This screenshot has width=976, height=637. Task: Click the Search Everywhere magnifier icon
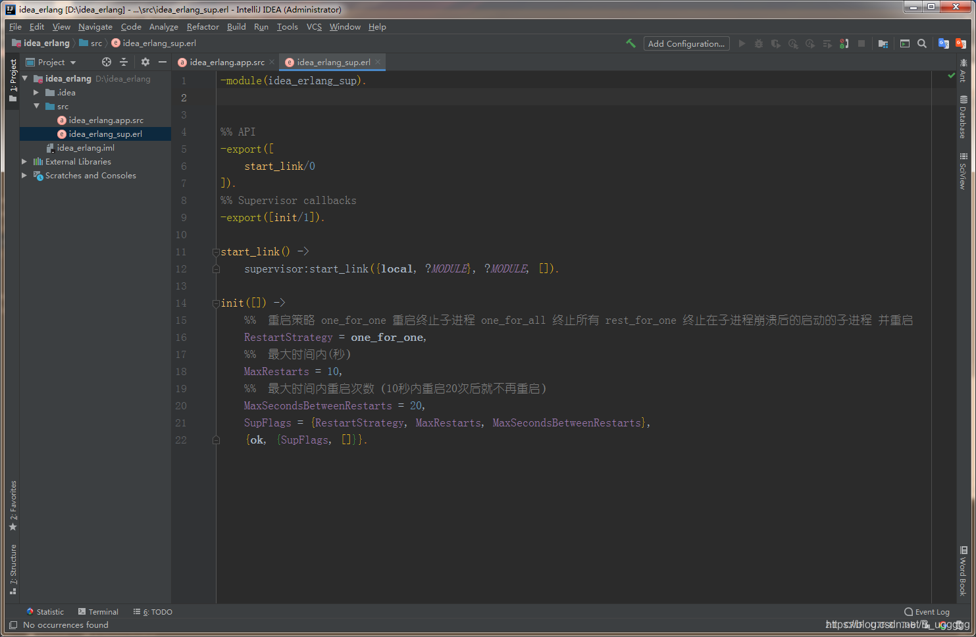922,43
